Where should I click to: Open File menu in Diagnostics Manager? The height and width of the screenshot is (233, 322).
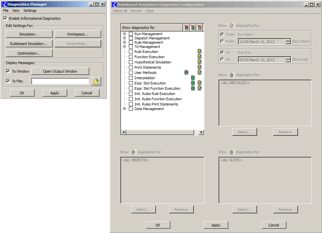[x=6, y=11]
